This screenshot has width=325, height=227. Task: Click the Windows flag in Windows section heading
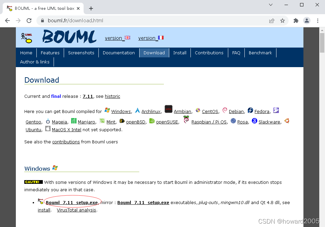coord(55,168)
